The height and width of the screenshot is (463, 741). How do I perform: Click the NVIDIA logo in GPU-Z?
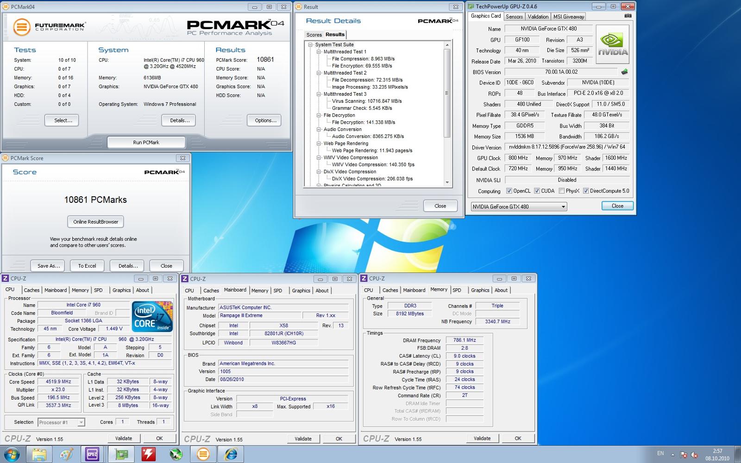click(x=612, y=44)
